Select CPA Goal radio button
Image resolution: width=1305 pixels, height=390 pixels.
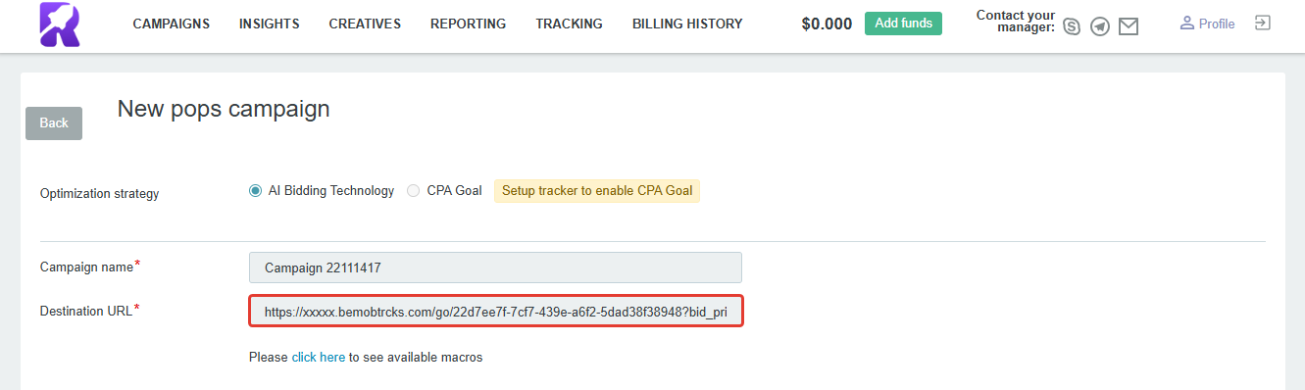coord(414,191)
